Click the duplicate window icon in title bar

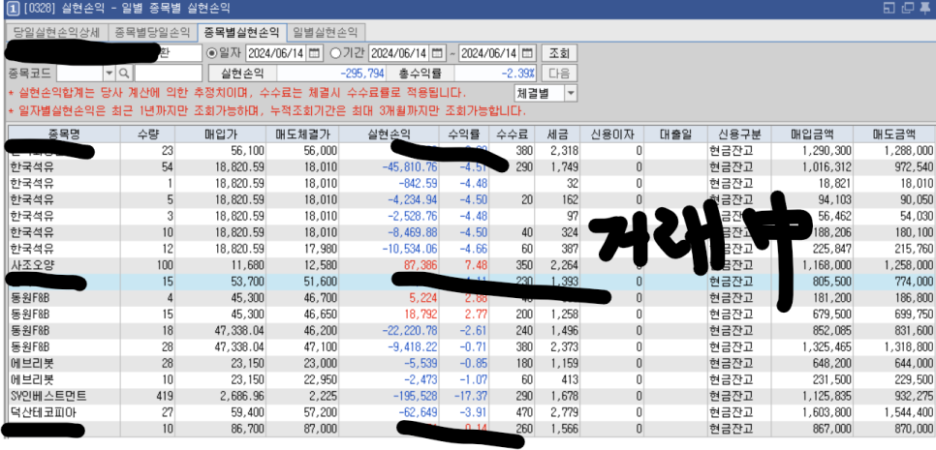coord(908,8)
